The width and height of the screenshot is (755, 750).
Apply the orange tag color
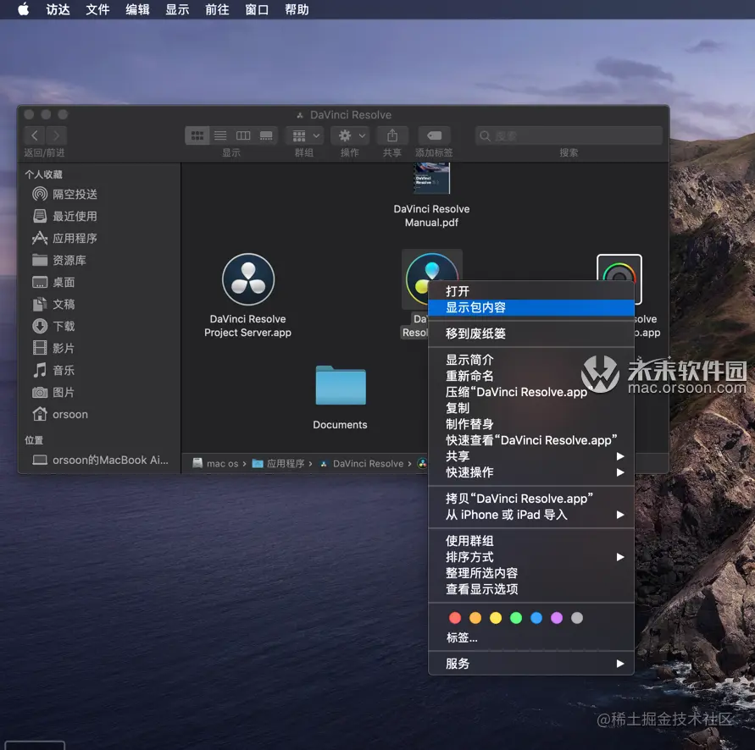pos(475,618)
